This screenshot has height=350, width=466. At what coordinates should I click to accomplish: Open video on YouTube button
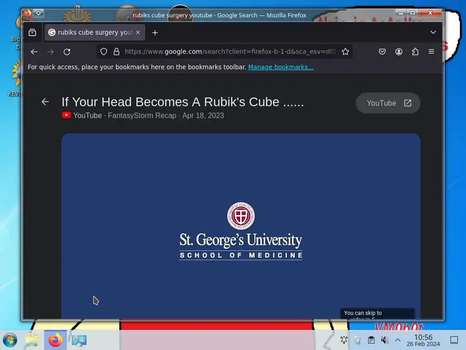(388, 103)
